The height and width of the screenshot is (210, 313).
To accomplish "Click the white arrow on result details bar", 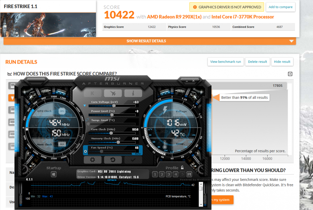I will coord(291,41).
